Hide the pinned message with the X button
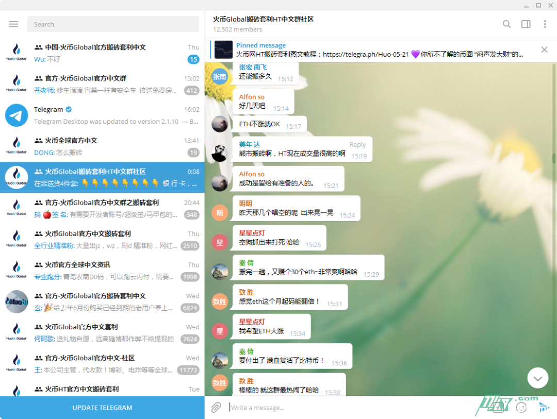The image size is (557, 419). coord(544,49)
